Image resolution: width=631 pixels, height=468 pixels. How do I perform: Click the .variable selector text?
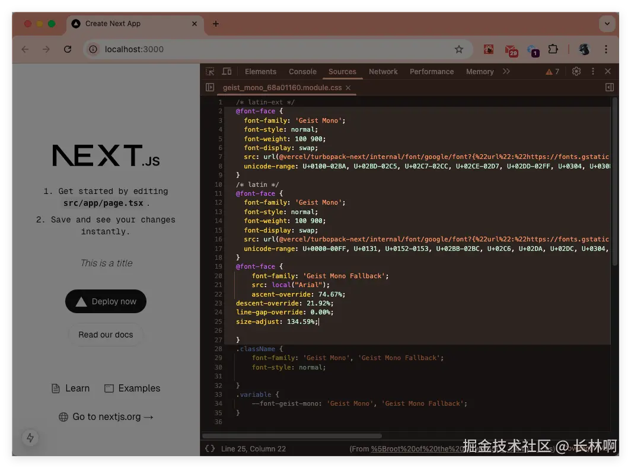coord(254,394)
